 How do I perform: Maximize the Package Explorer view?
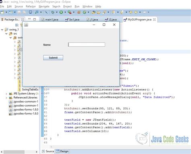click(x=35, y=19)
